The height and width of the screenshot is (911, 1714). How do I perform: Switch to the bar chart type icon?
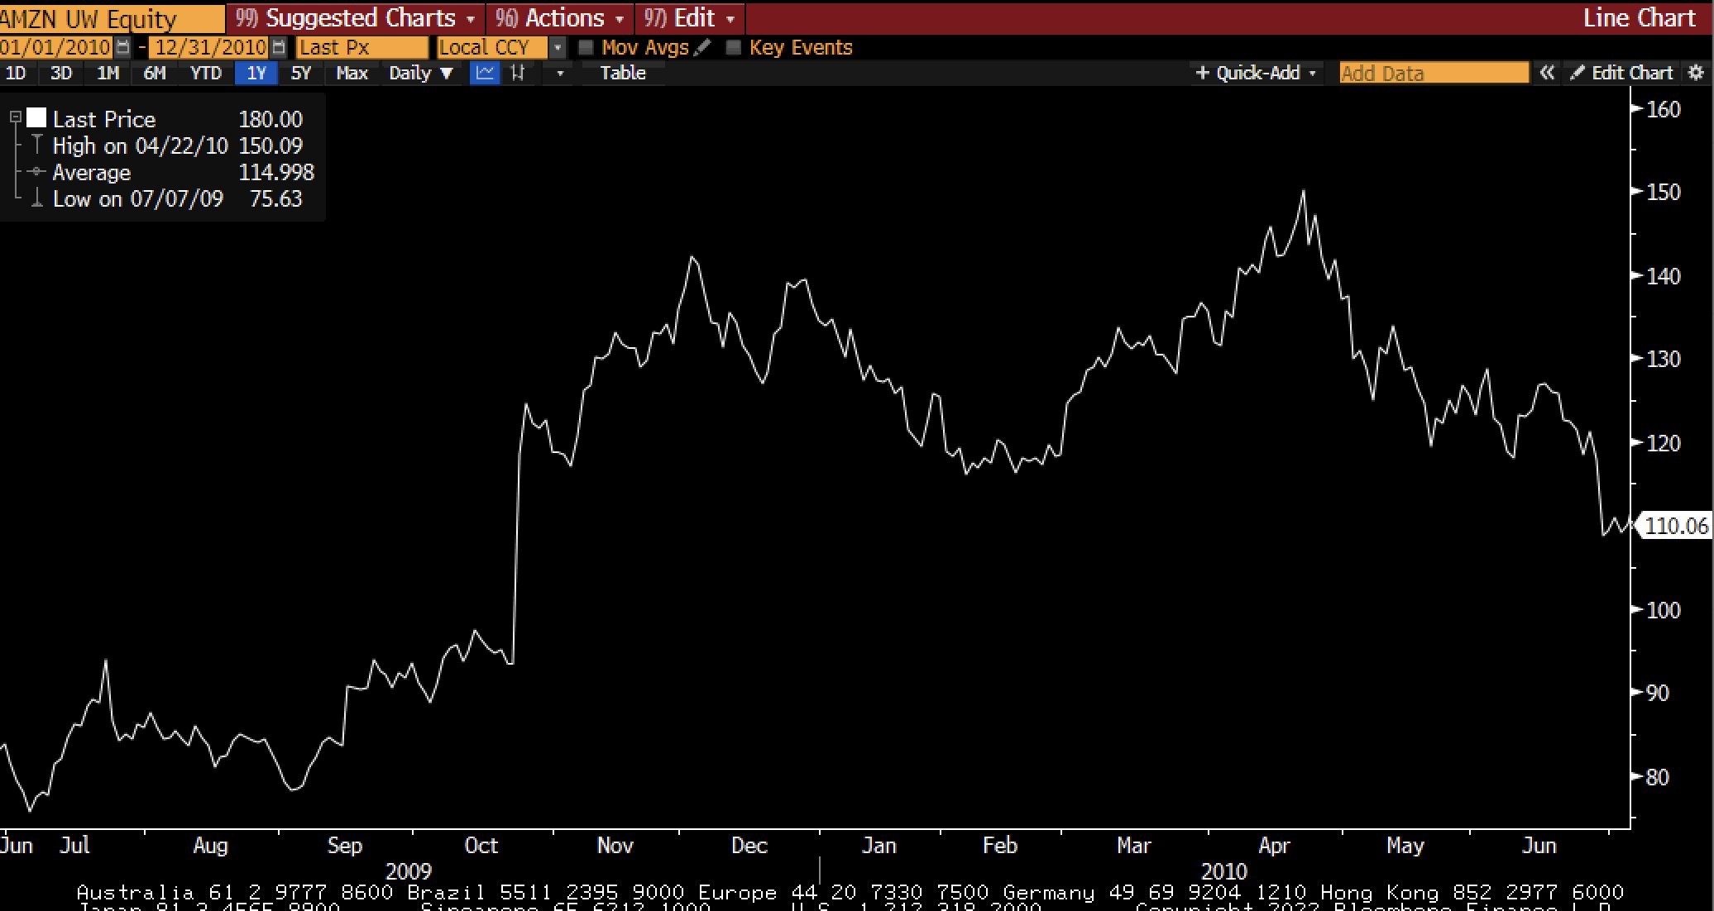coord(519,73)
